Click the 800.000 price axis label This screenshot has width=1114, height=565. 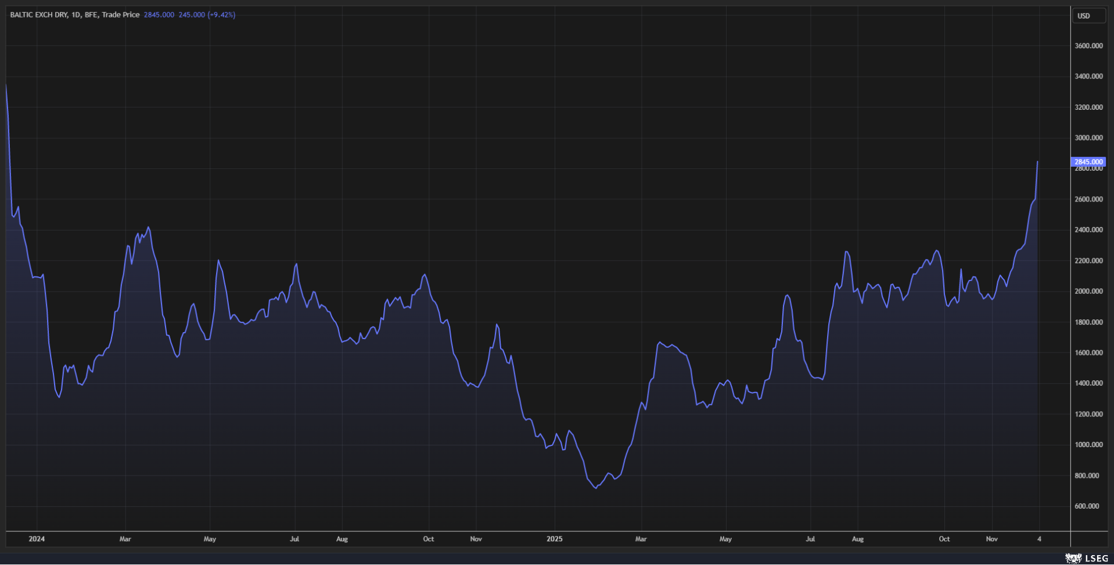click(1087, 476)
